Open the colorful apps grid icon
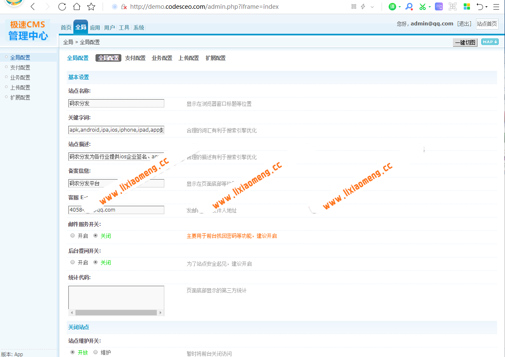The image size is (505, 357). click(467, 7)
